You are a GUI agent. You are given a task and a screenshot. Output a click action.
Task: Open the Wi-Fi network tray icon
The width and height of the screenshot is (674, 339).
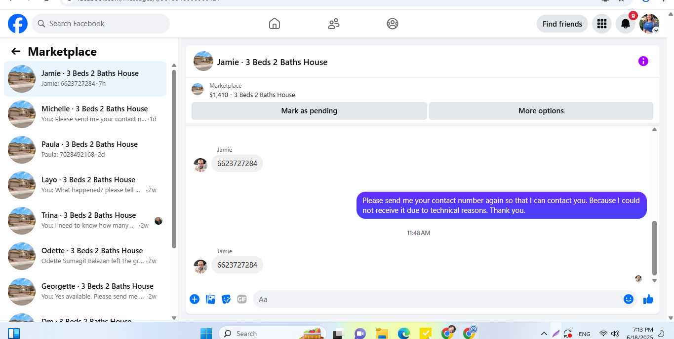[x=603, y=334]
